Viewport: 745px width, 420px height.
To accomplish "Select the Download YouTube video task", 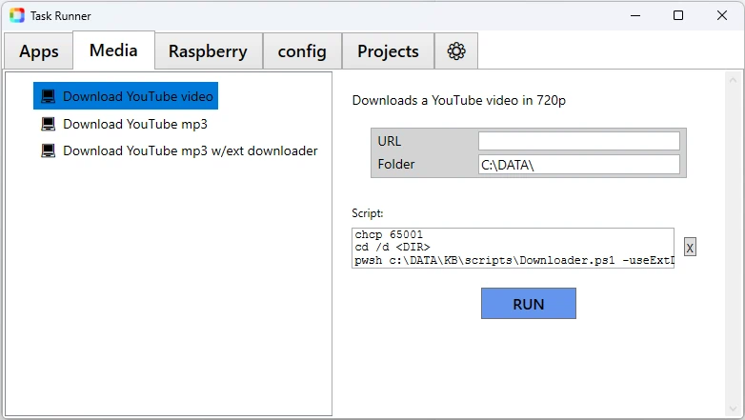I will [x=138, y=96].
